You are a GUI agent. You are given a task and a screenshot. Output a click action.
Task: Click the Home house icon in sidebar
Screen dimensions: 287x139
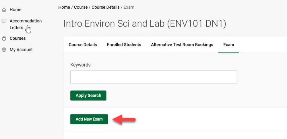tap(4, 10)
